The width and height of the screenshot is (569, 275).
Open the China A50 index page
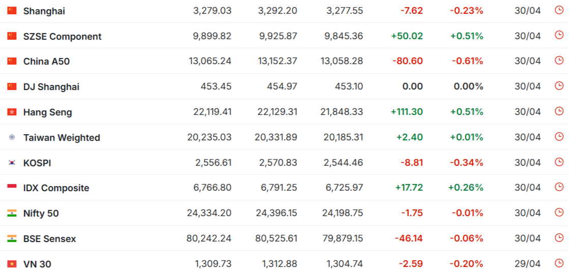pyautogui.click(x=46, y=62)
